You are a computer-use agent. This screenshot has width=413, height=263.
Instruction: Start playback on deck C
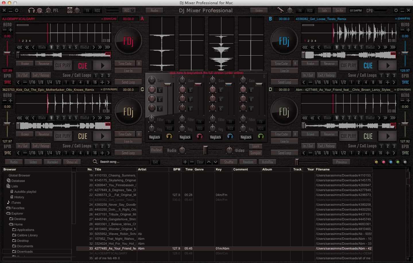102,136
